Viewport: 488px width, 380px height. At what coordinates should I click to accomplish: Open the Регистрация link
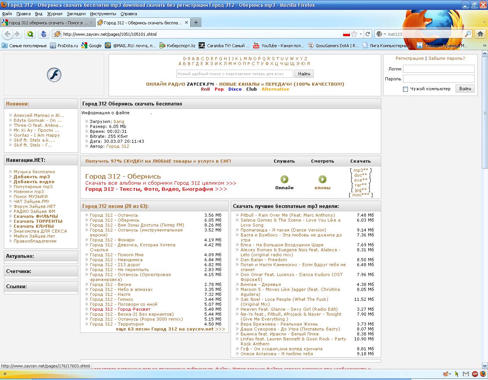point(409,58)
